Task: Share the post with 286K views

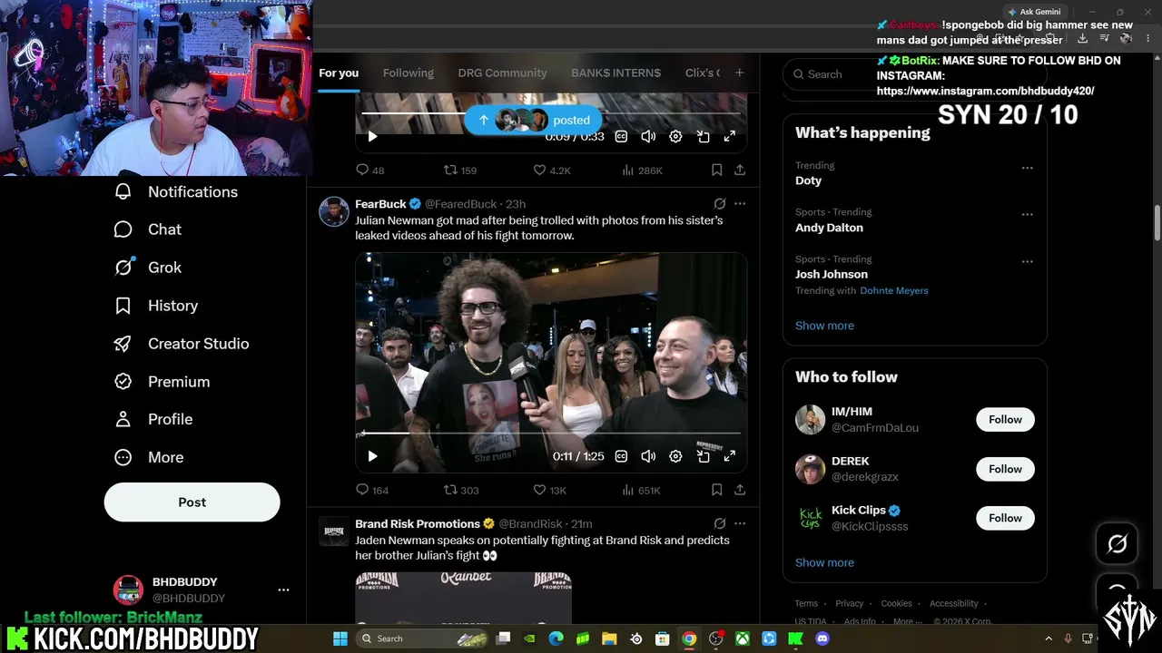Action: pos(740,170)
